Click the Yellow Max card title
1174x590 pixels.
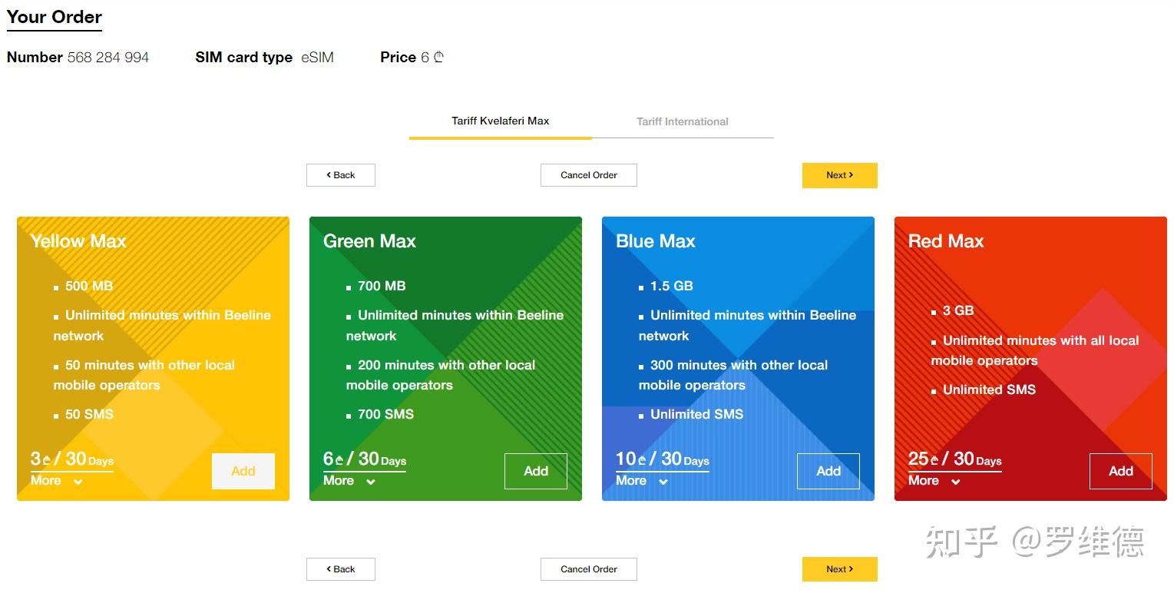tap(78, 241)
